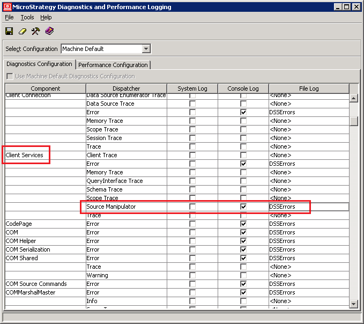Toggle System Log for QueryInterface Trace
The width and height of the screenshot is (364, 324).
[192, 181]
